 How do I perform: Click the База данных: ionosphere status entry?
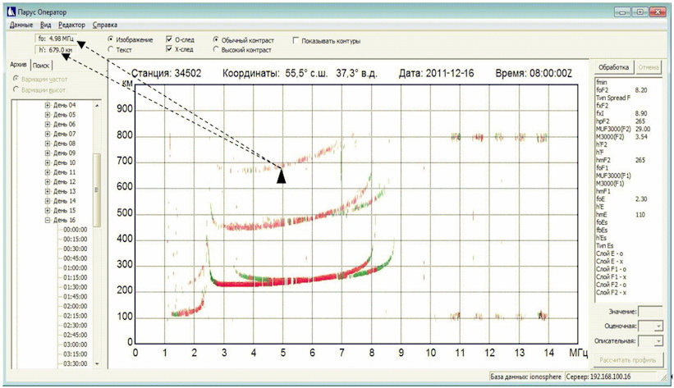[x=525, y=377]
